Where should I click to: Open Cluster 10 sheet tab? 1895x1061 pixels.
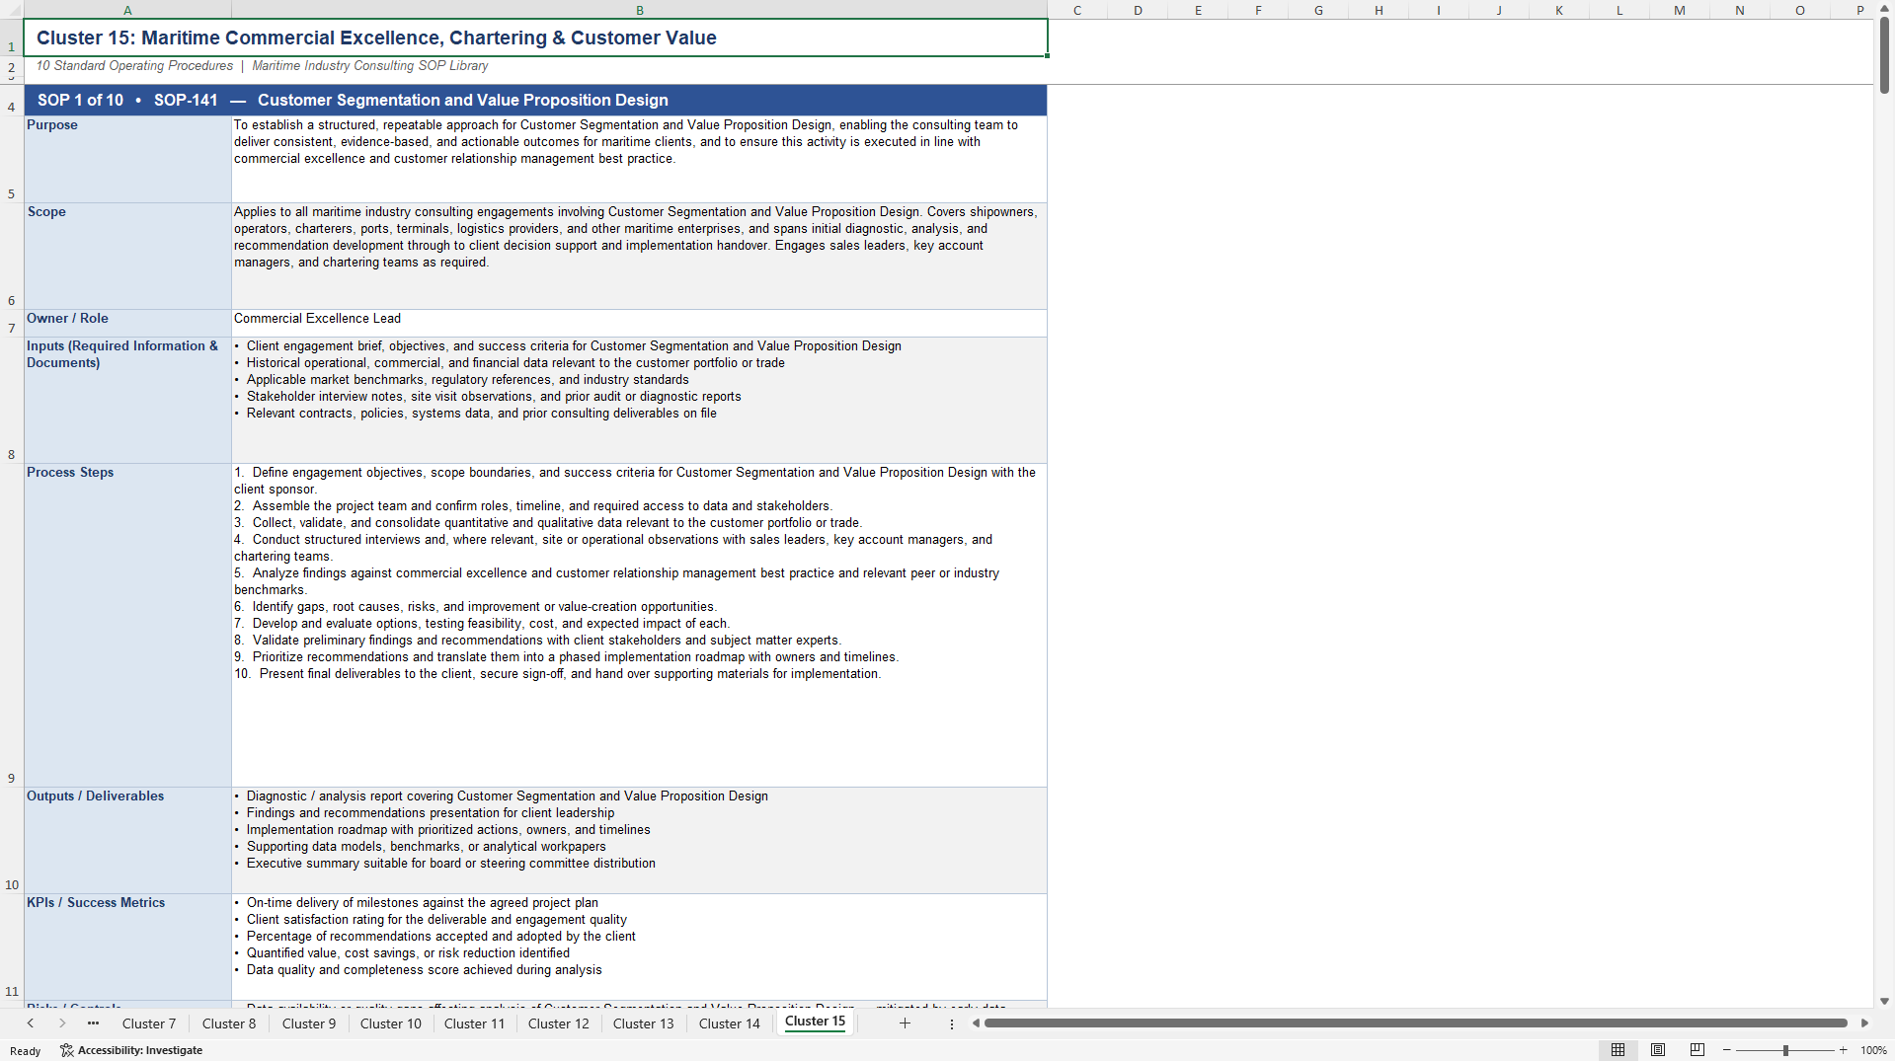(391, 1023)
